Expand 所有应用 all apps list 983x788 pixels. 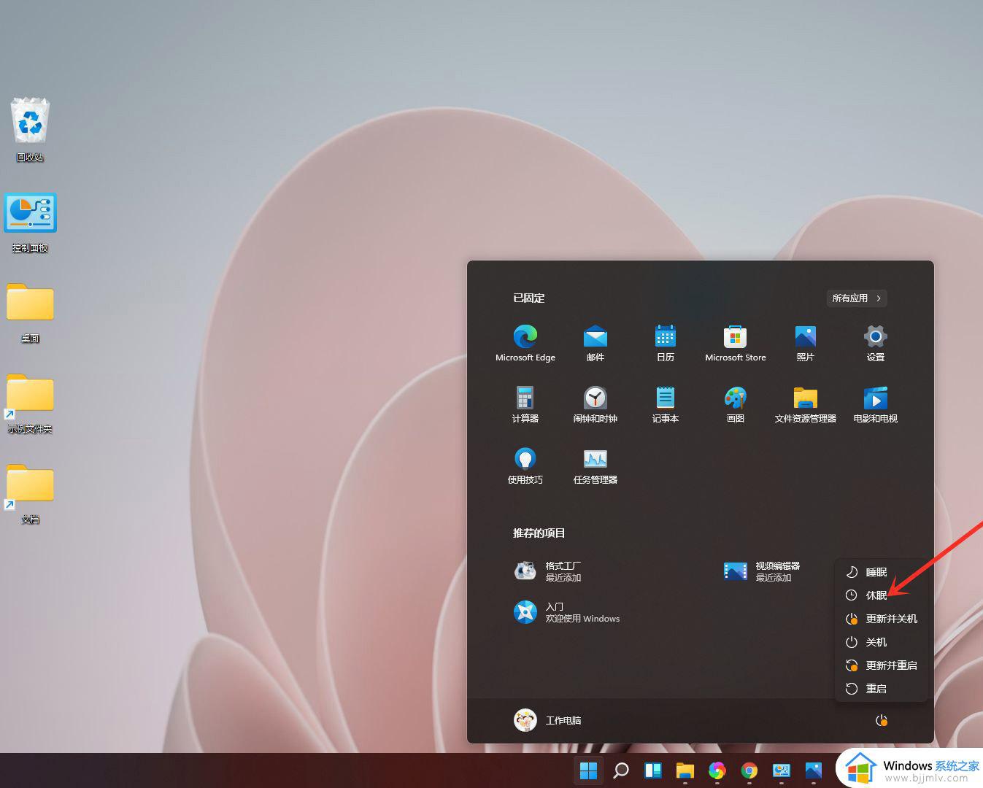pos(857,298)
